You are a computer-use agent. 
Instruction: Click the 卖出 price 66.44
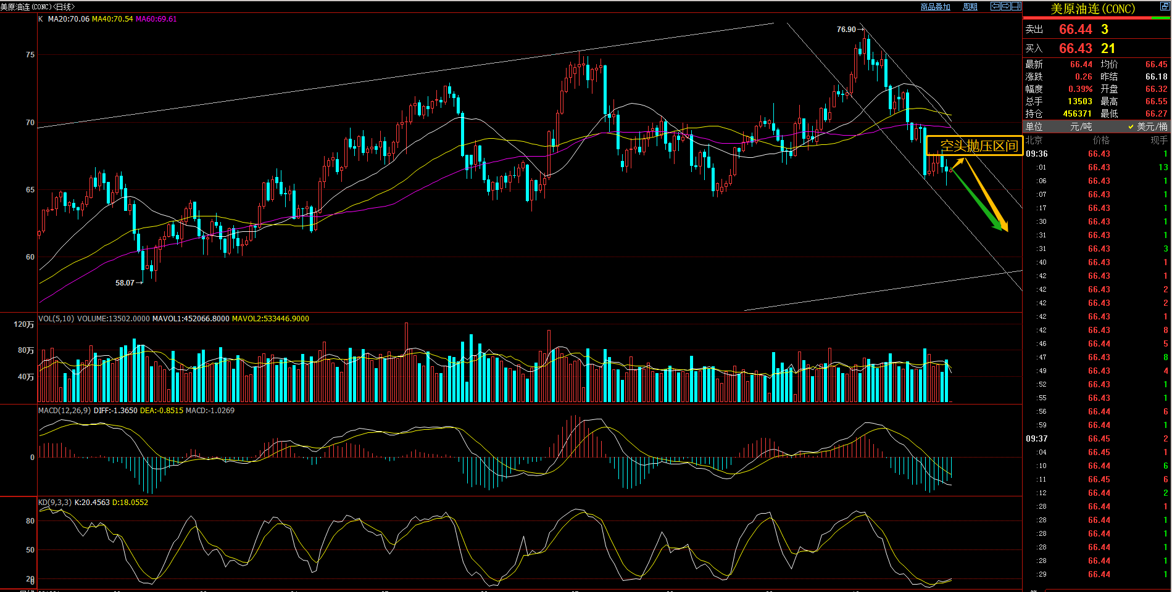(x=1075, y=29)
